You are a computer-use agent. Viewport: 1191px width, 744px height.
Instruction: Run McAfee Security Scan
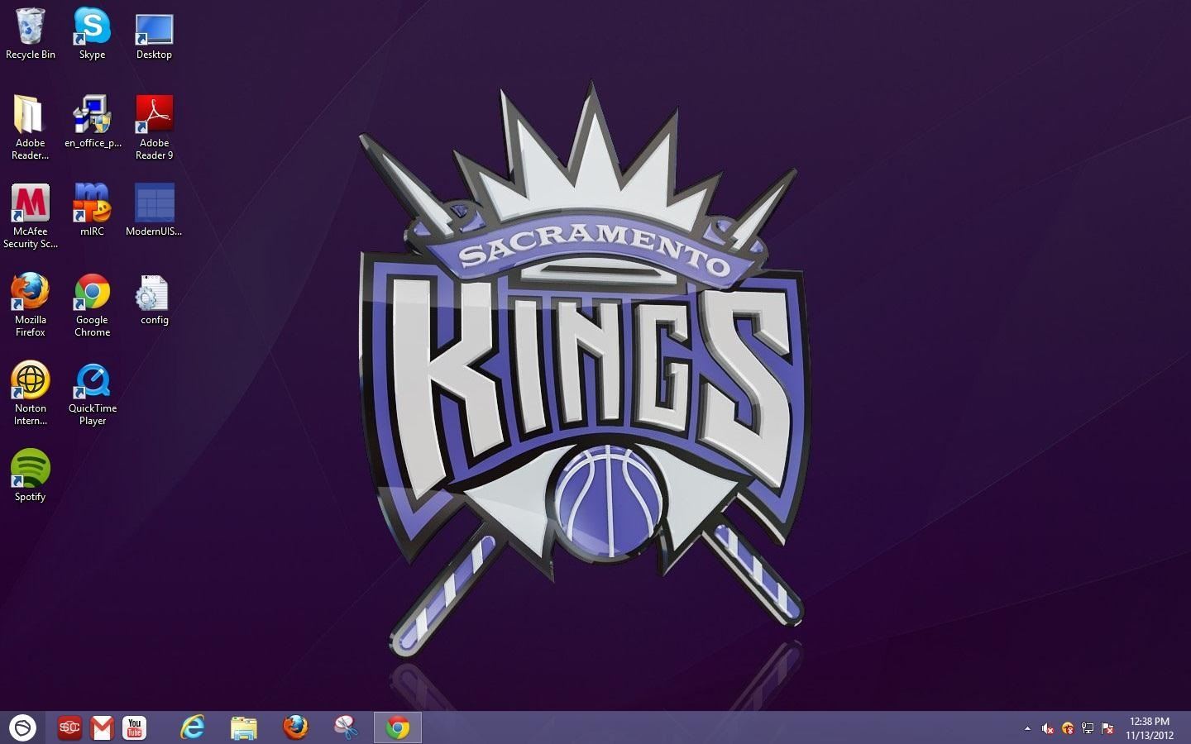pyautogui.click(x=30, y=203)
